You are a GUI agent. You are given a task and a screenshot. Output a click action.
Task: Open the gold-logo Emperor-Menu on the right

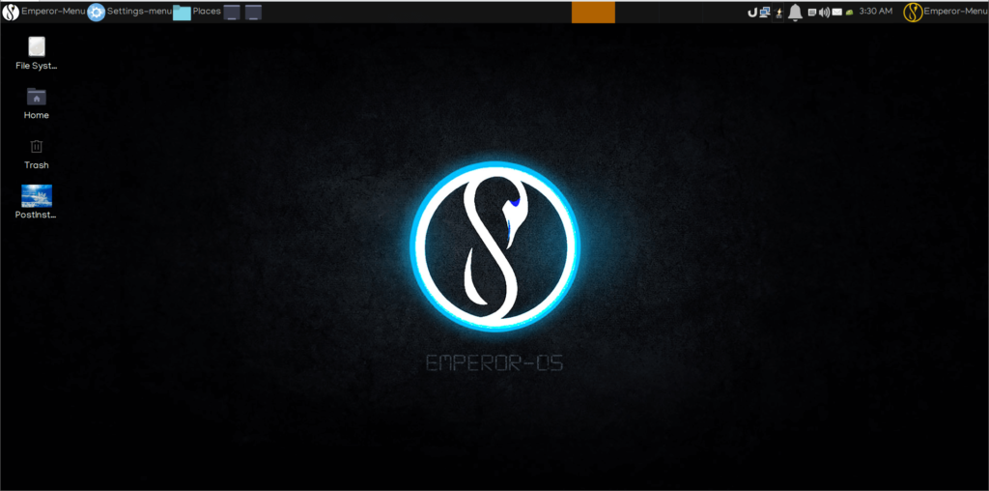click(946, 12)
